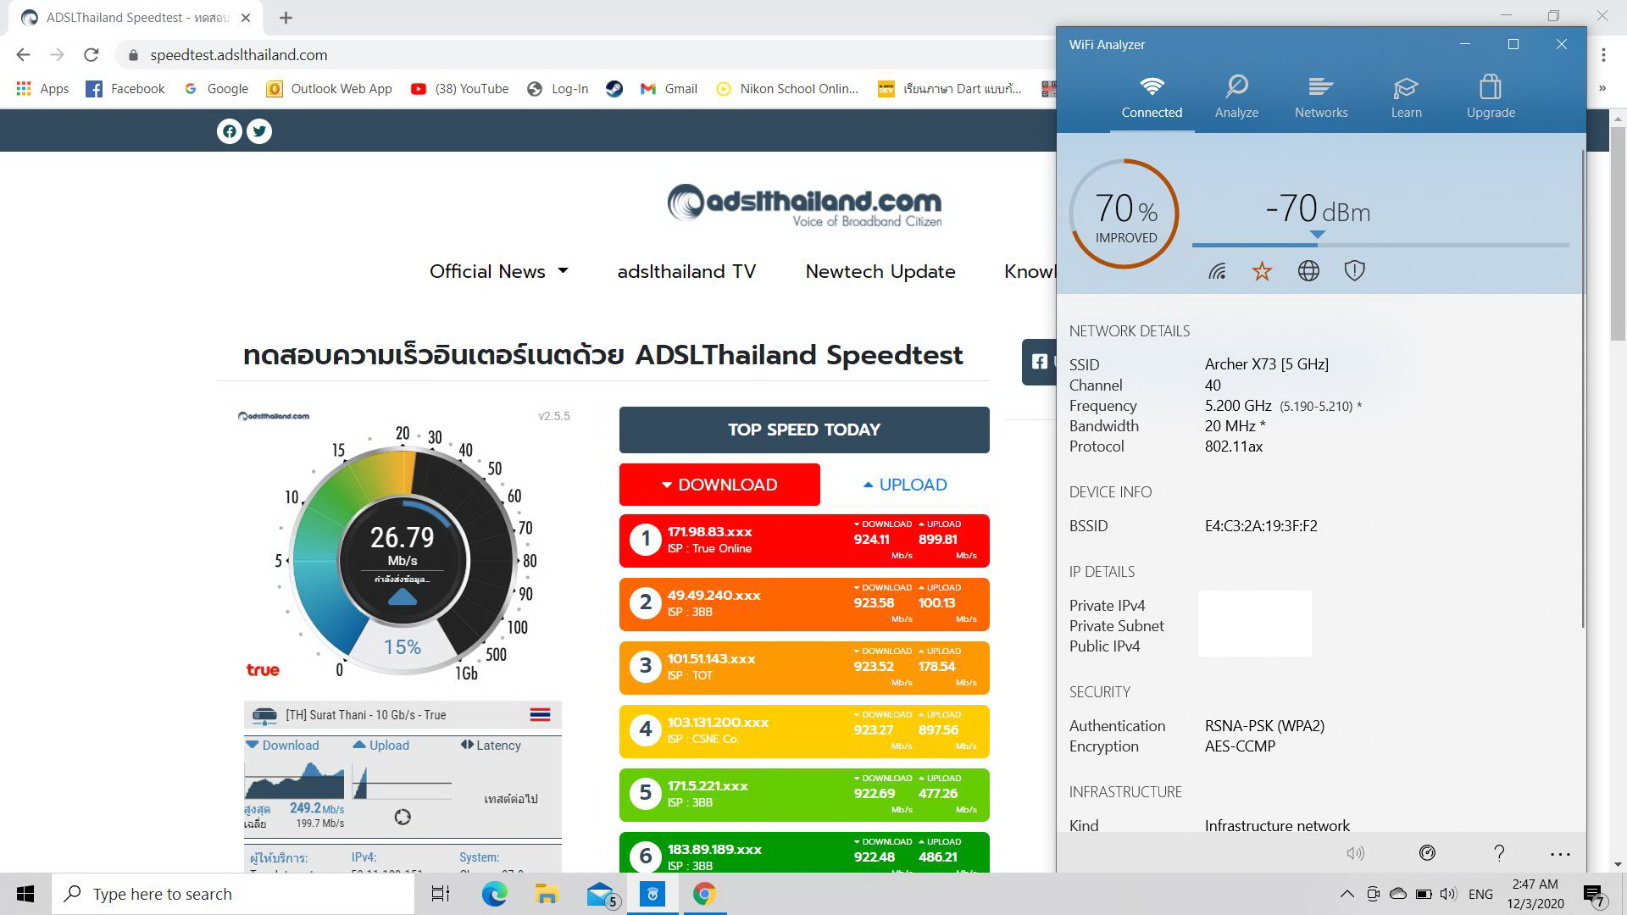Image resolution: width=1627 pixels, height=915 pixels.
Task: Open the Google bookmark
Action: [216, 89]
